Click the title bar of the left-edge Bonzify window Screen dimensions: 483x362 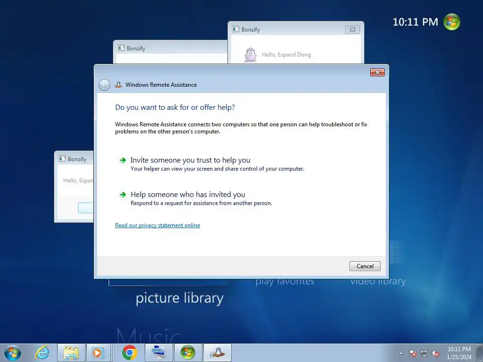75,159
